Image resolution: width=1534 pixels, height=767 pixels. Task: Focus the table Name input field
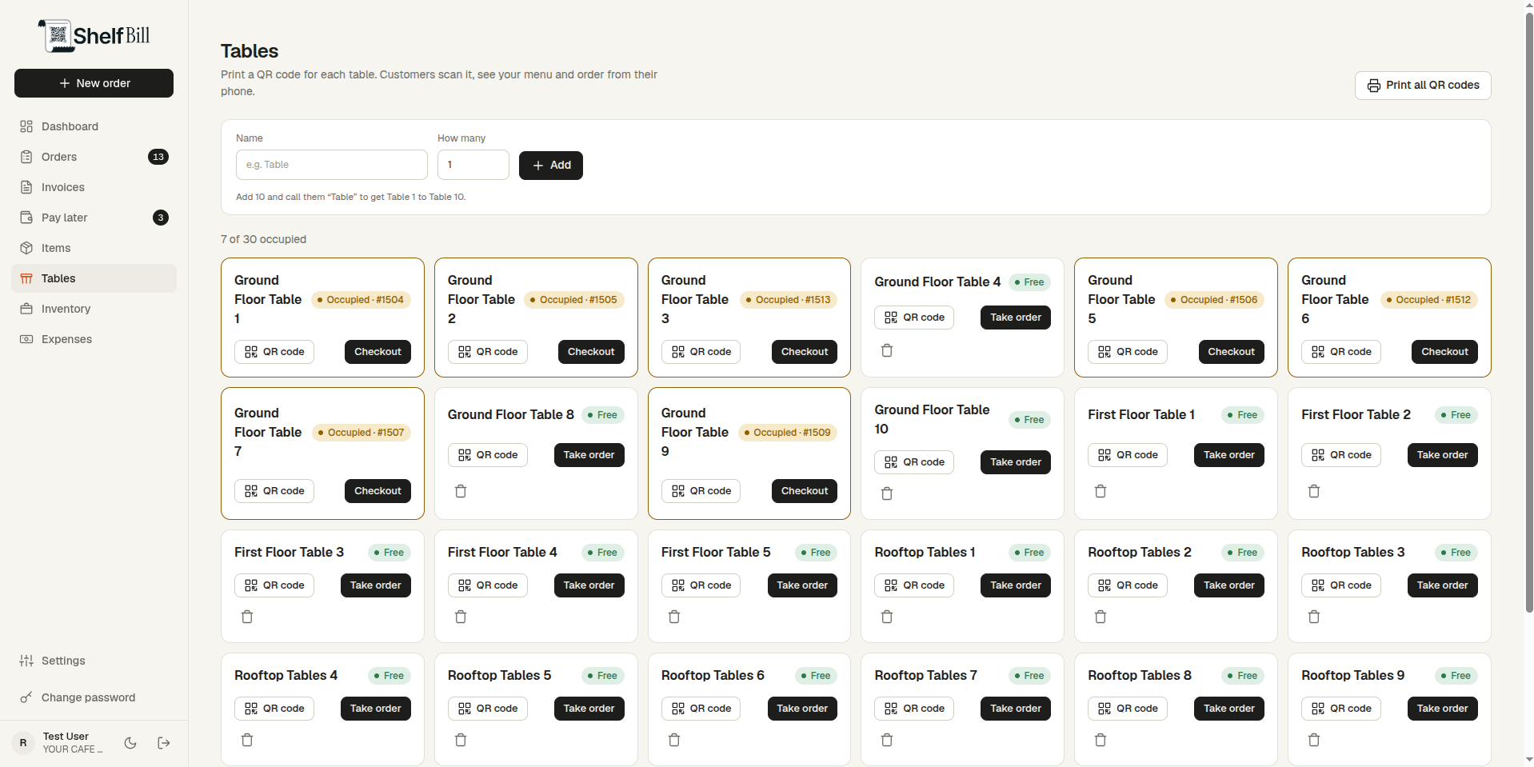click(332, 165)
